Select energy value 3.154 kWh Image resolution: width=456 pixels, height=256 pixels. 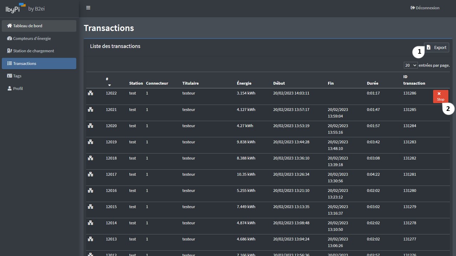[246, 93]
